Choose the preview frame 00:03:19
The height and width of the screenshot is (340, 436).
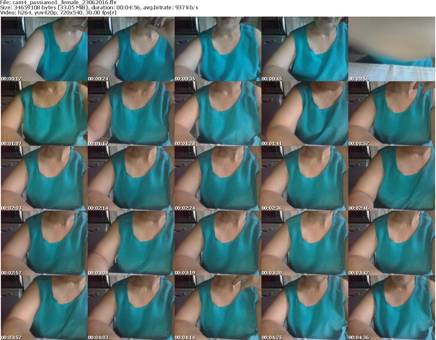click(x=218, y=243)
